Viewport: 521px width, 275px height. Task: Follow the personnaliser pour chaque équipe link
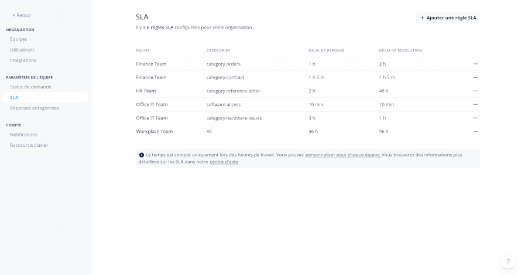343,155
